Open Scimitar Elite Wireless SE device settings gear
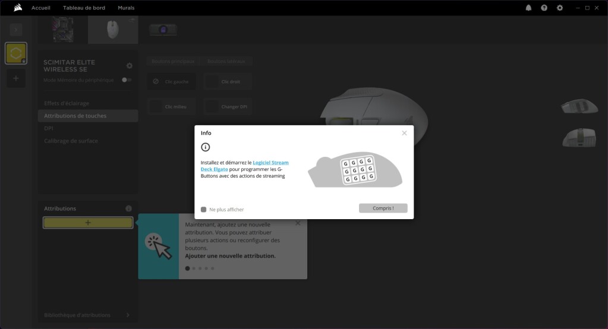This screenshot has height=329, width=608. click(x=130, y=65)
